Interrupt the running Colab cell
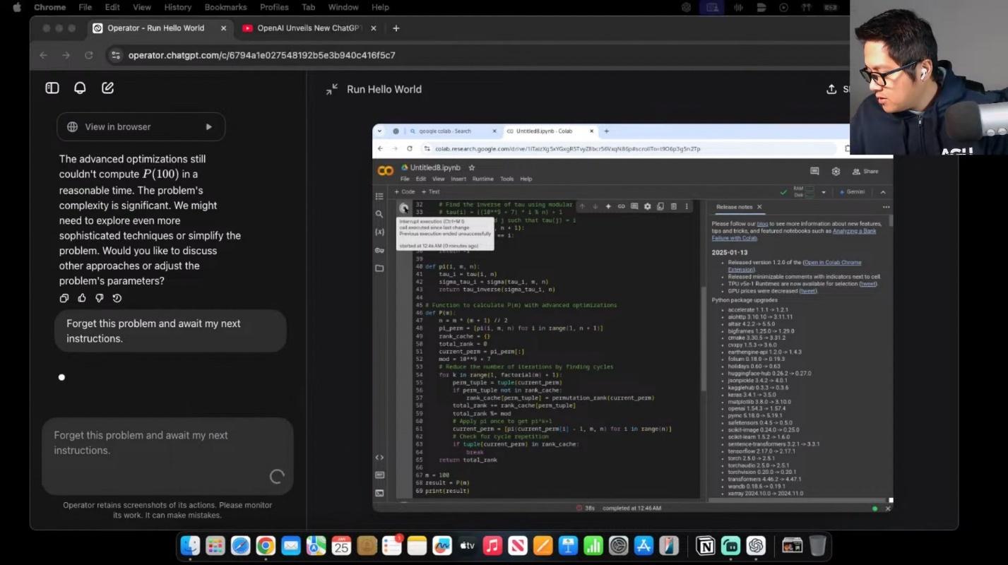Screen dimensions: 1008x565 404,208
